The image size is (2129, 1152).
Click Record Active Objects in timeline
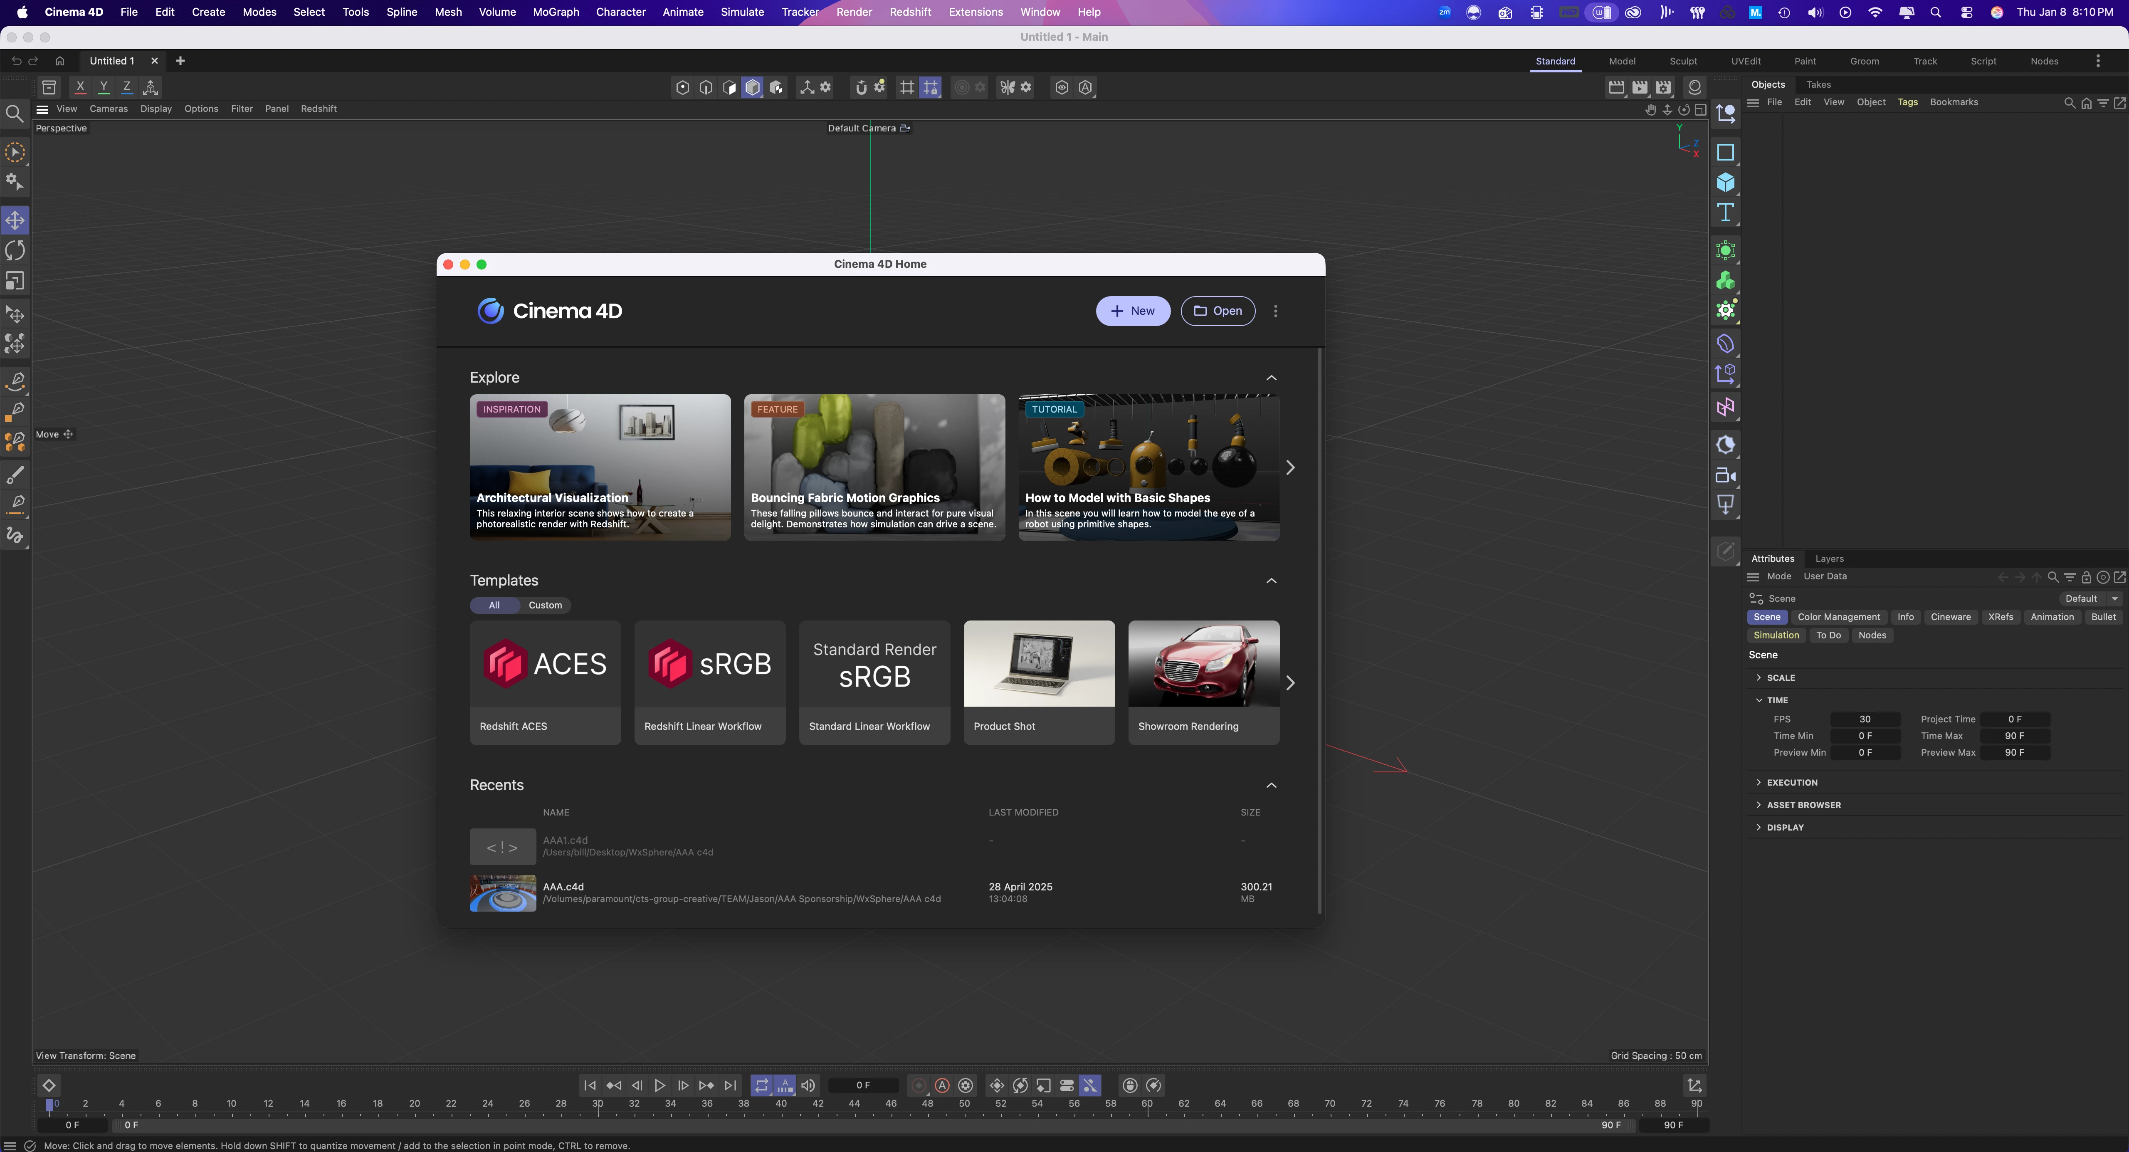pos(918,1085)
